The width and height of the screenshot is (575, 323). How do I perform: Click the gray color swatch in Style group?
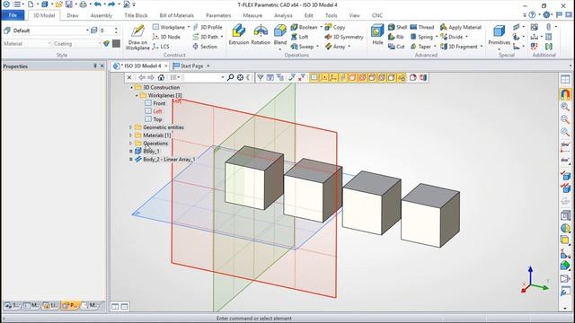[116, 44]
